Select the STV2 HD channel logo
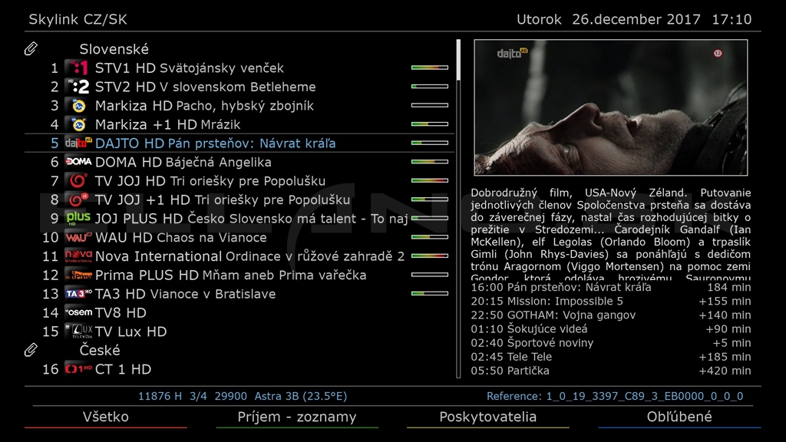 tap(78, 87)
